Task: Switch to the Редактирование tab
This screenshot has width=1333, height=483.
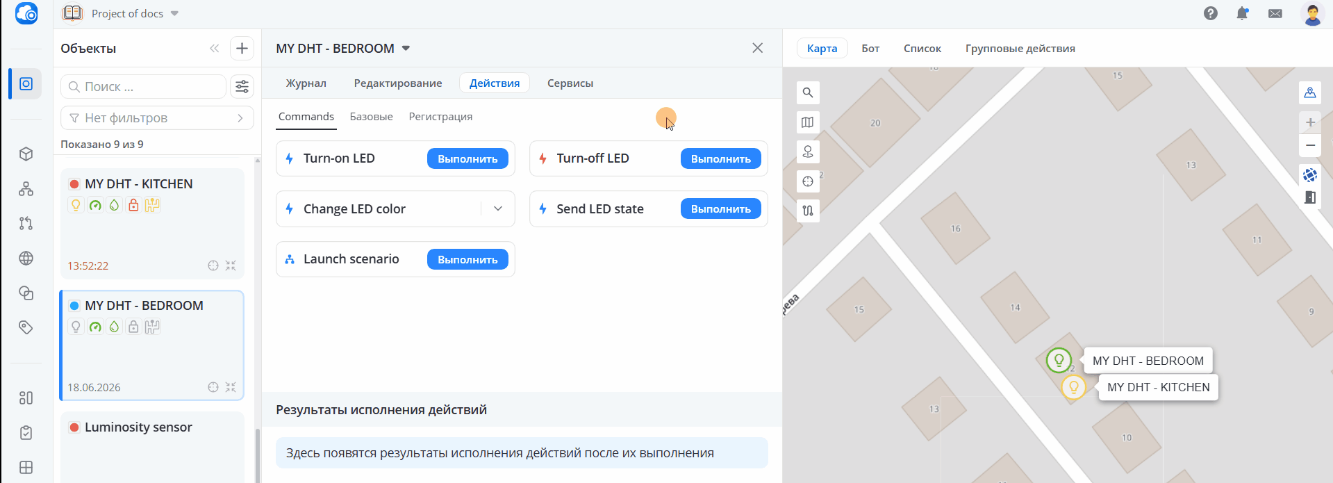Action: point(398,83)
